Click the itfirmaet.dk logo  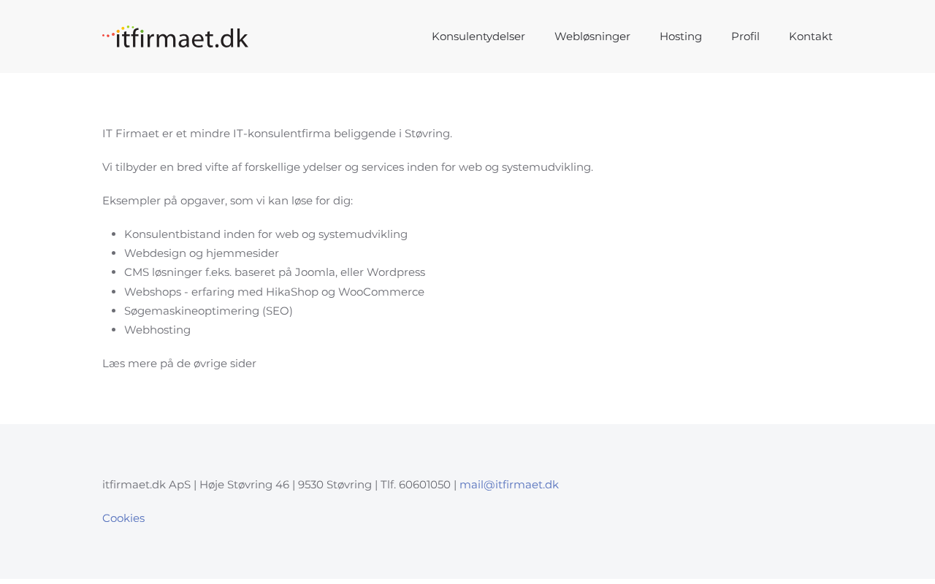[x=175, y=36]
